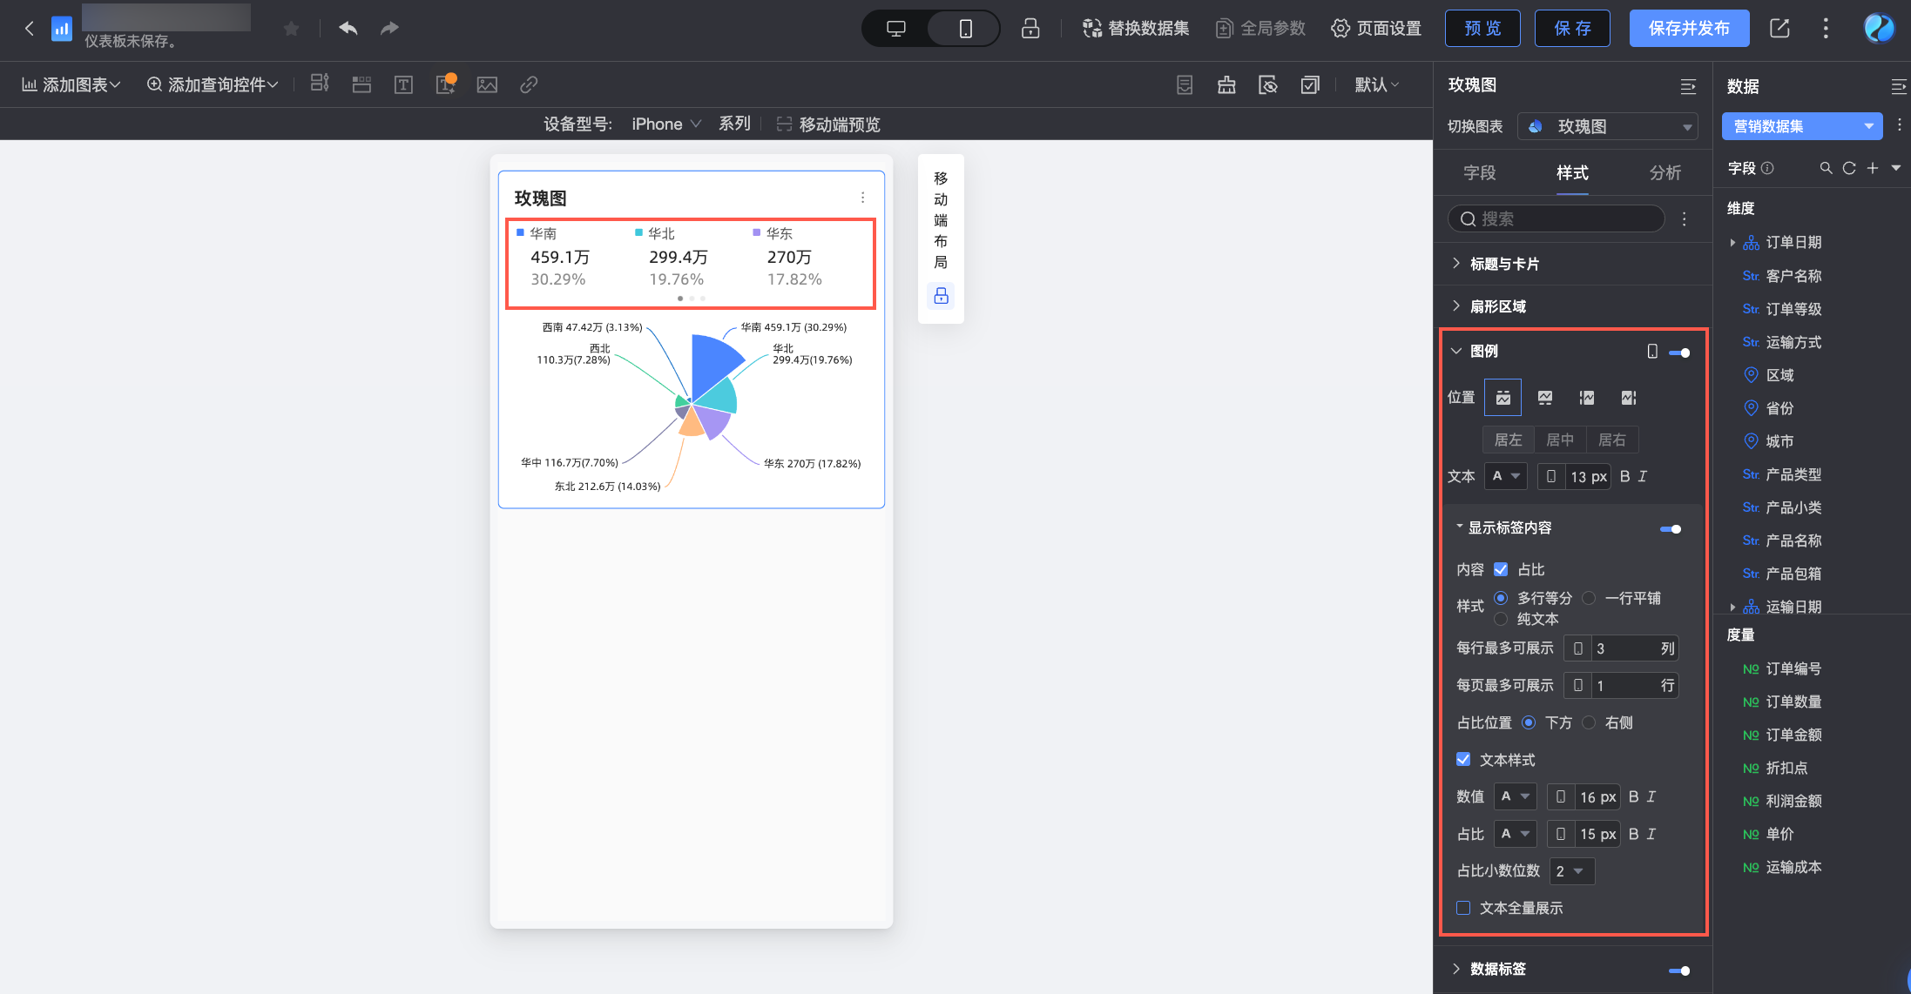Click the 预览 preview button
This screenshot has width=1911, height=994.
tap(1482, 29)
